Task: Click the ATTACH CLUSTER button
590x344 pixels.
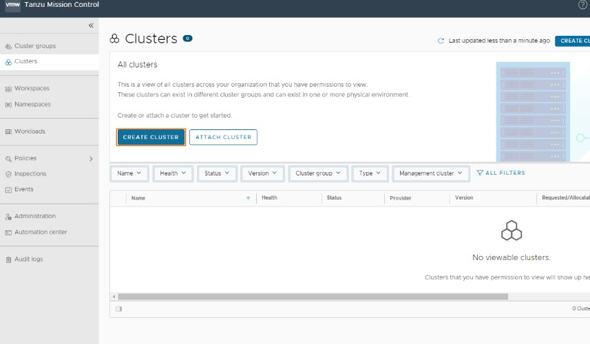Action: (x=223, y=137)
